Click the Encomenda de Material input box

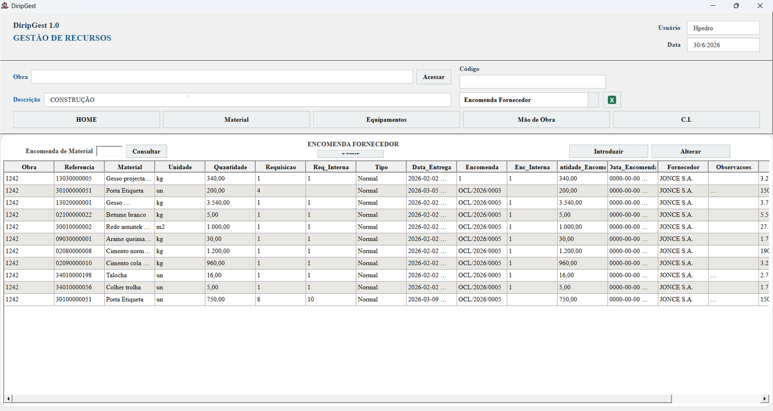pyautogui.click(x=110, y=151)
